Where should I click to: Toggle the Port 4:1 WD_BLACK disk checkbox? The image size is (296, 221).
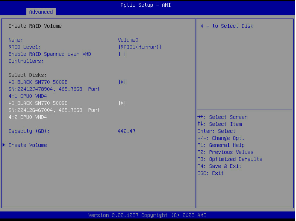coord(122,82)
